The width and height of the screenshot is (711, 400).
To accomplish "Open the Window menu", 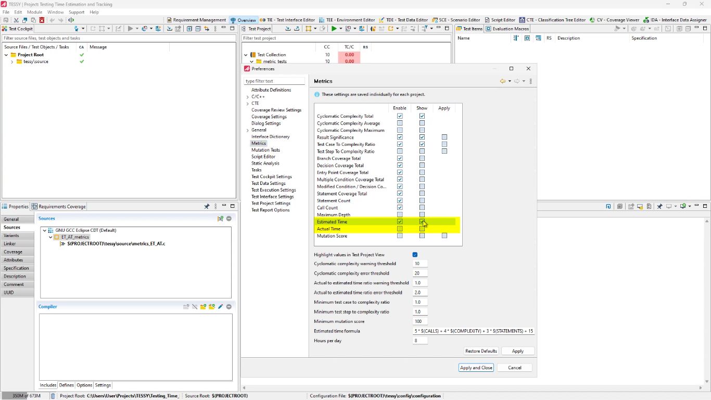I will (x=56, y=12).
